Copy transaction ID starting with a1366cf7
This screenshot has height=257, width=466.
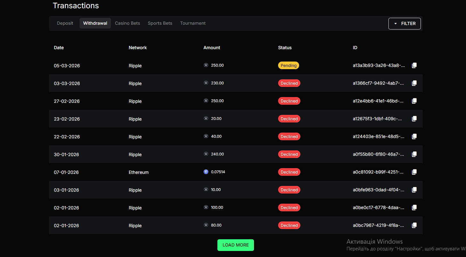coord(414,83)
